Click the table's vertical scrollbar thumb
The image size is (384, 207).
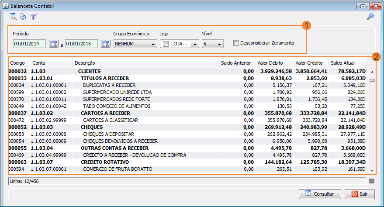tap(372, 80)
